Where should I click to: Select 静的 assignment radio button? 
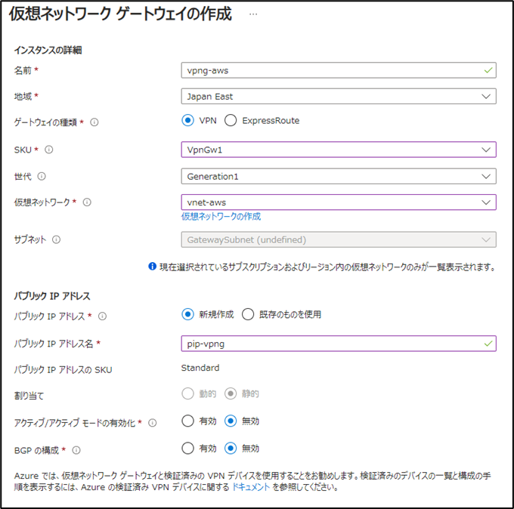(231, 393)
